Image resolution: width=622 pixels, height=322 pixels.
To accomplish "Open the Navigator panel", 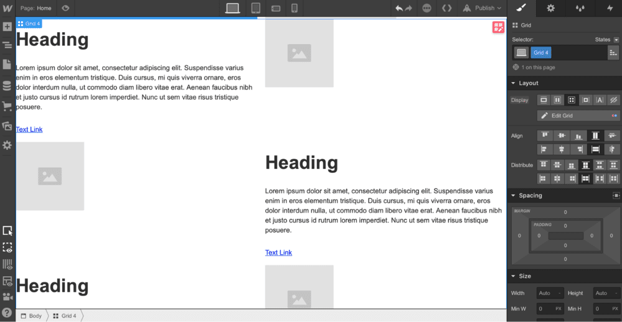I will tap(7, 45).
